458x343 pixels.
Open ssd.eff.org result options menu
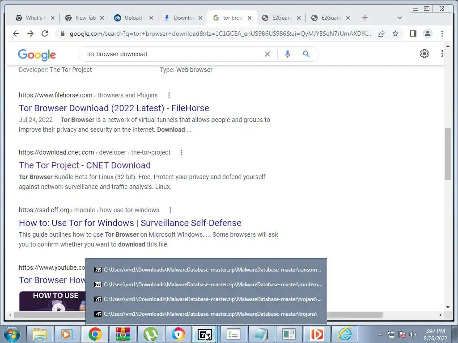tap(170, 210)
